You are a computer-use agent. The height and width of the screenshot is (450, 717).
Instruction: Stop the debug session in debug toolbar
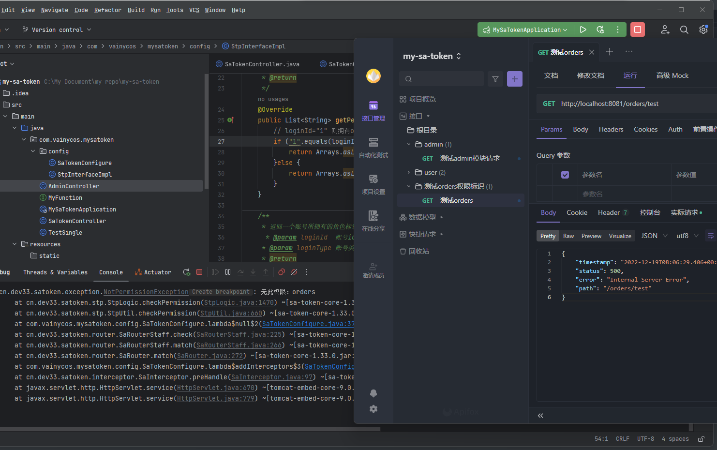199,272
